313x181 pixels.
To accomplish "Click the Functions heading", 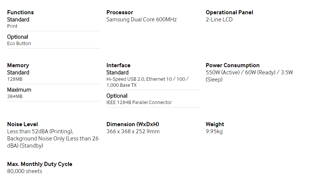I will (20, 12).
